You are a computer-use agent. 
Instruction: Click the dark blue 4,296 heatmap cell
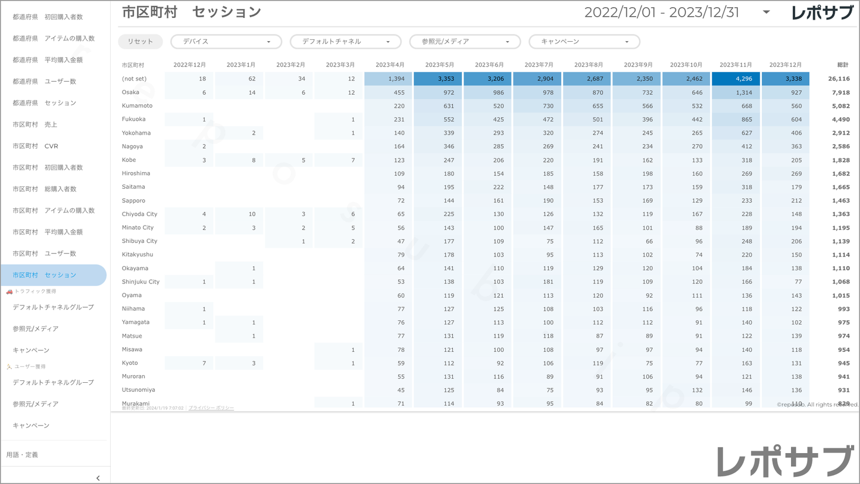pos(736,79)
